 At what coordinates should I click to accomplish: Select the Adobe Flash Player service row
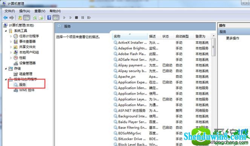[162, 54]
